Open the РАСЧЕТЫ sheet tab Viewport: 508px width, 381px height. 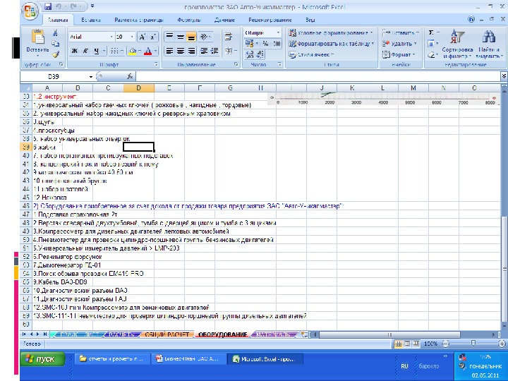pos(121,334)
